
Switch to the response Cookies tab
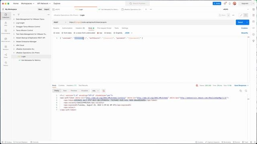61,85
